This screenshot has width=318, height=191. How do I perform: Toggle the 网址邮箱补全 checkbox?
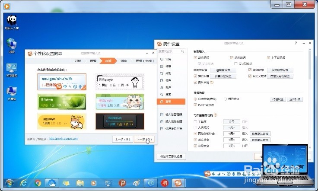[x=195, y=134]
